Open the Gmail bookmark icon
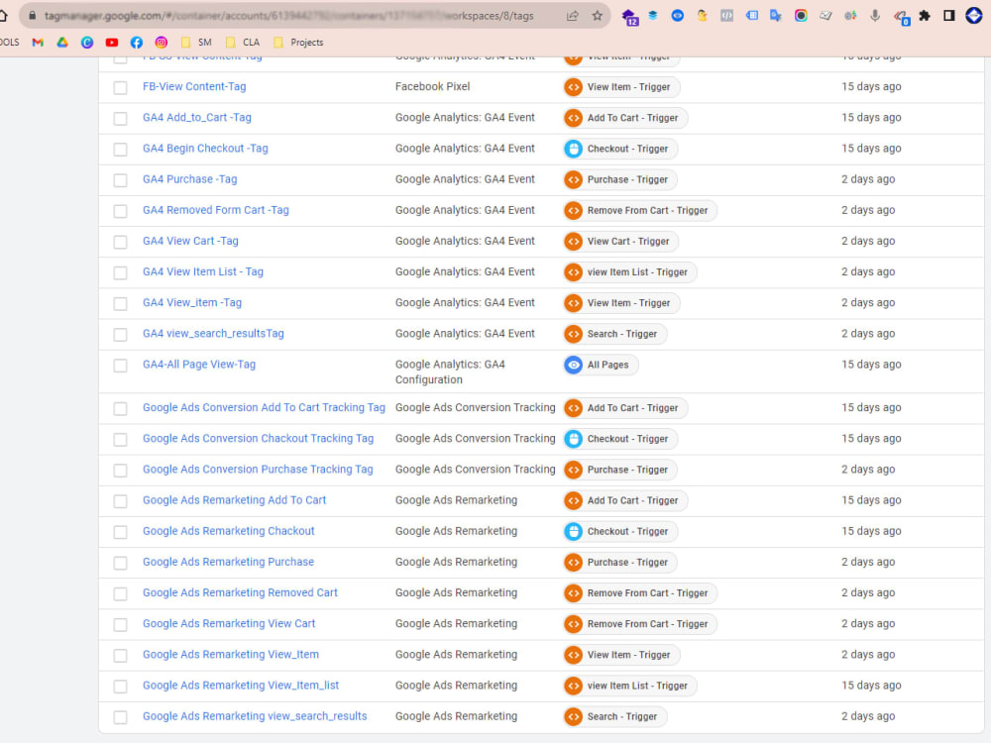This screenshot has width=991, height=743. (x=38, y=43)
